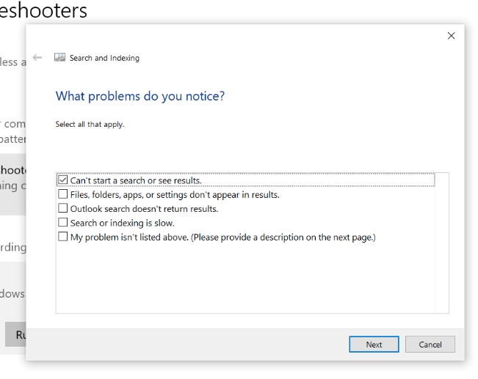Viewport: 478px width, 379px height.
Task: Check "Search or indexing is slow"
Action: click(x=63, y=223)
